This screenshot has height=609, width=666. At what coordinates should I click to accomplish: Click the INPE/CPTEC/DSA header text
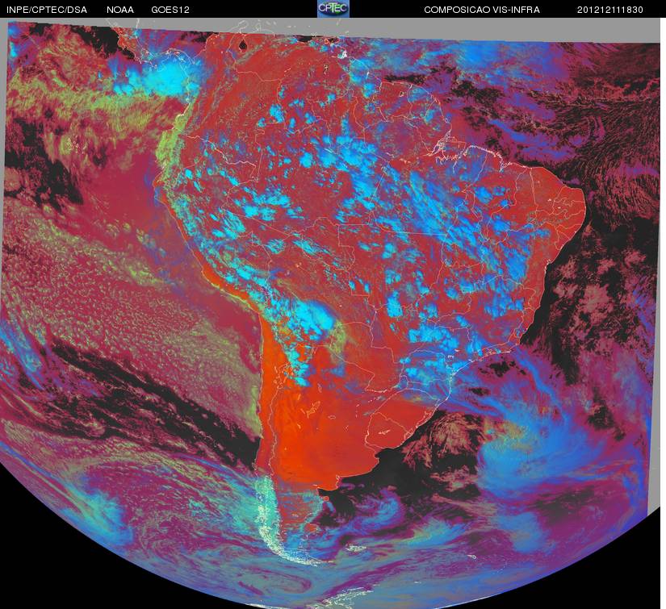pos(47,10)
